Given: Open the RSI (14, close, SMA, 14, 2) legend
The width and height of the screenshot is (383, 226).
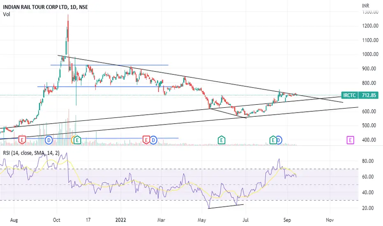Looking at the screenshot, I should (x=31, y=153).
